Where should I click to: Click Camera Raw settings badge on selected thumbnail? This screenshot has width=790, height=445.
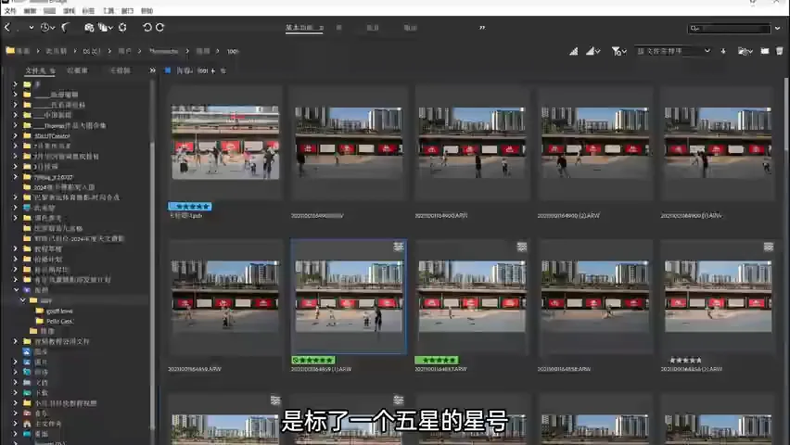(x=399, y=247)
